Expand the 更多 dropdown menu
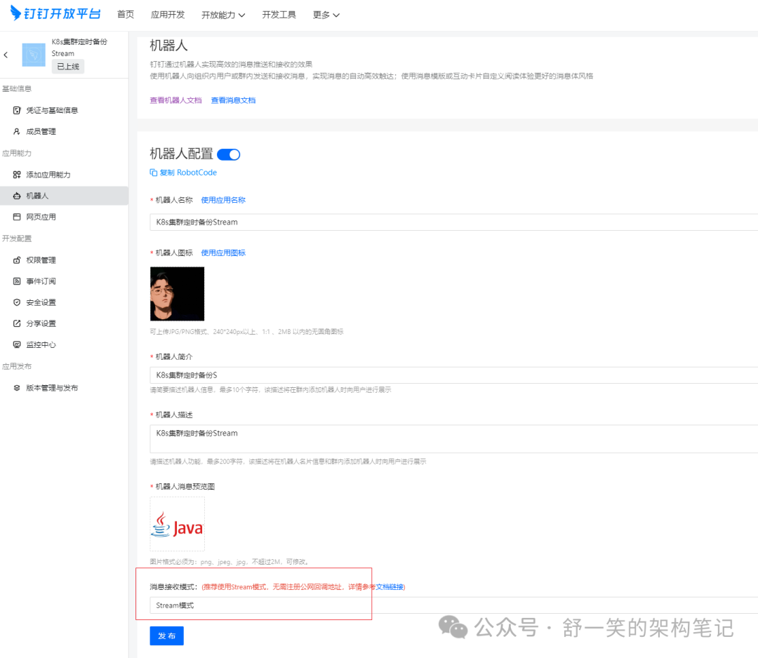Image resolution: width=758 pixels, height=658 pixels. [x=326, y=15]
